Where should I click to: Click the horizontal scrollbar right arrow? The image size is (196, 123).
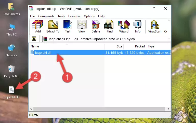pyautogui.click(x=168, y=109)
